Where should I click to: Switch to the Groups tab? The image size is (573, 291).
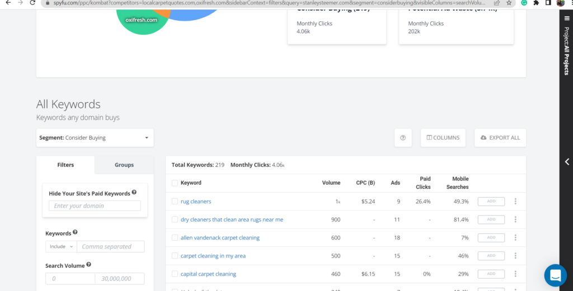pyautogui.click(x=124, y=165)
